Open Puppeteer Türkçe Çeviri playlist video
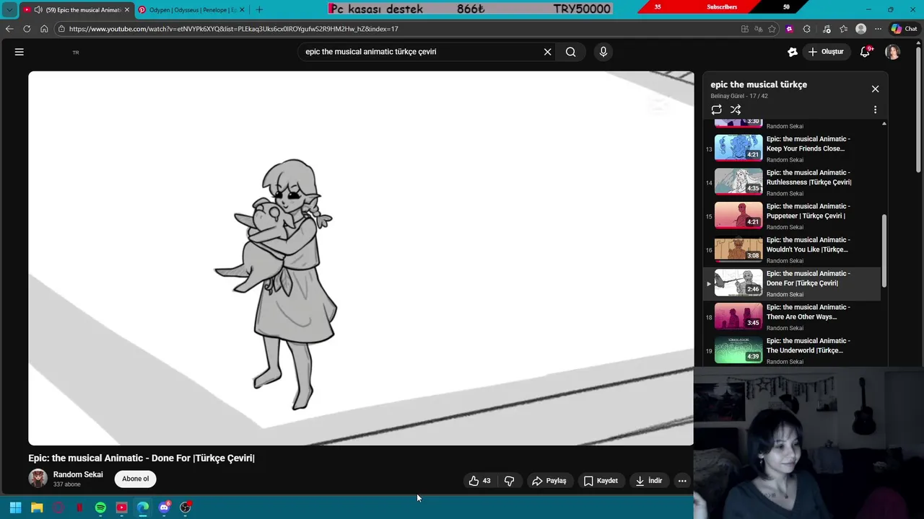This screenshot has height=519, width=924. [x=792, y=216]
